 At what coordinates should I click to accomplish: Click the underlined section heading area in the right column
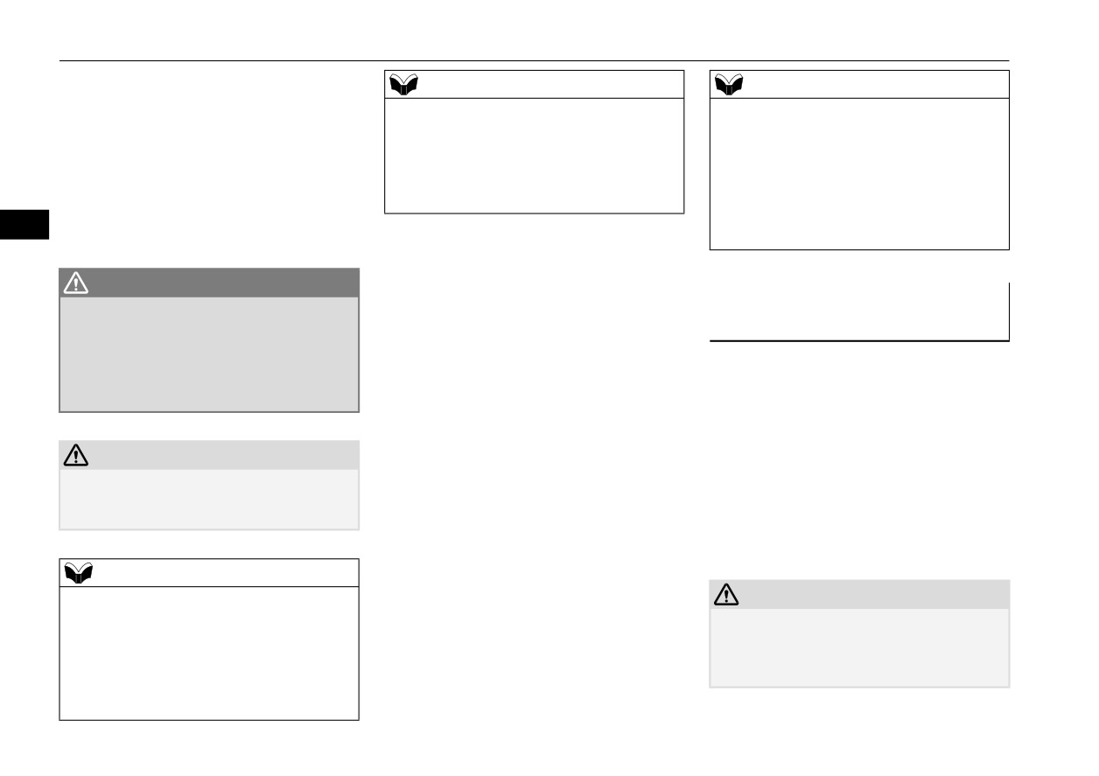click(859, 311)
